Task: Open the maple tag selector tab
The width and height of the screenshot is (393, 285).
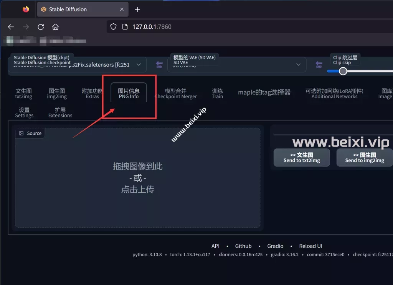Action: [264, 93]
